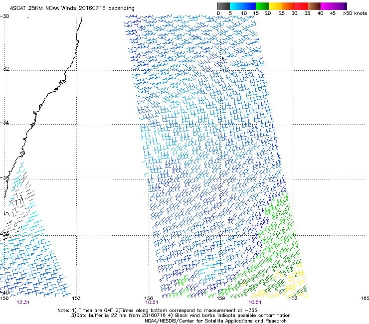Viewport: 369px width, 324px height.
Task: Click the title 'ASCAT 25KM NOAA Winds 20160716 ascending'
Action: pos(72,8)
